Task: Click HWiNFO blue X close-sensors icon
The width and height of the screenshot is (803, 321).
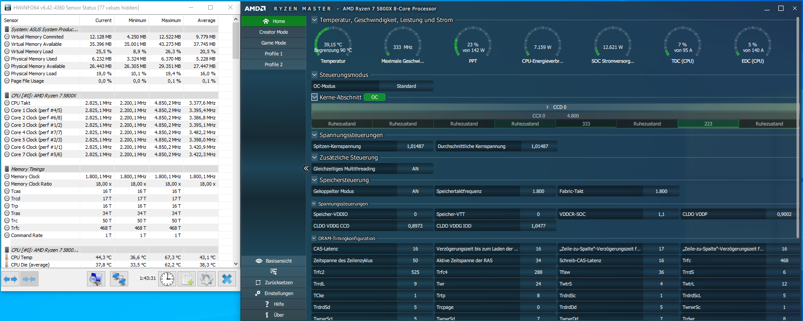Action: 227,279
